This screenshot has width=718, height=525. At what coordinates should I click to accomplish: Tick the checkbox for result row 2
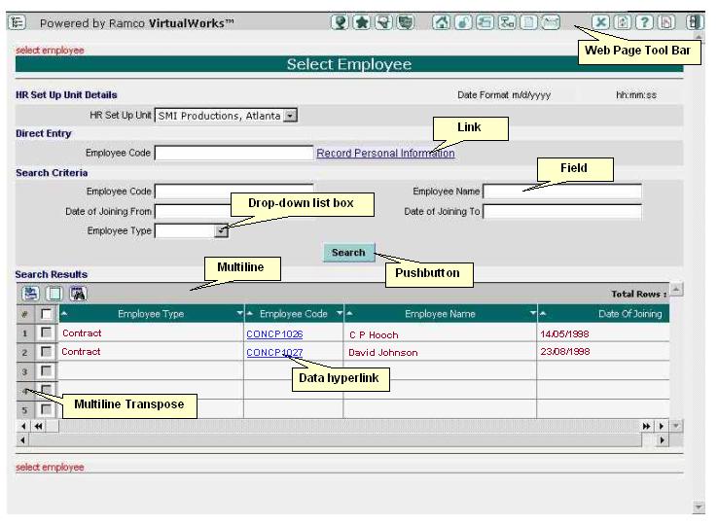coord(46,352)
